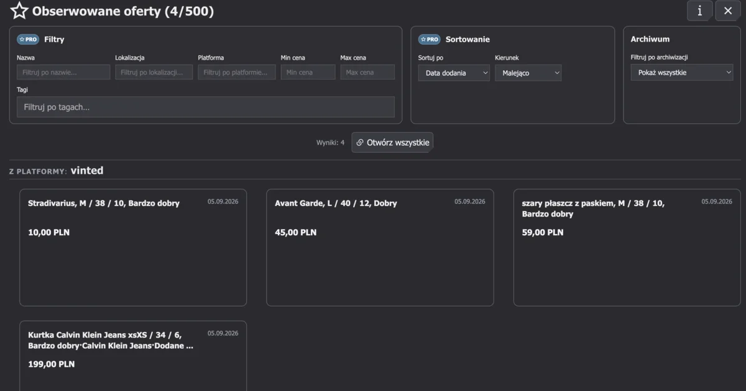Click the date on the szary płaszcz card
The width and height of the screenshot is (746, 391).
tap(717, 202)
